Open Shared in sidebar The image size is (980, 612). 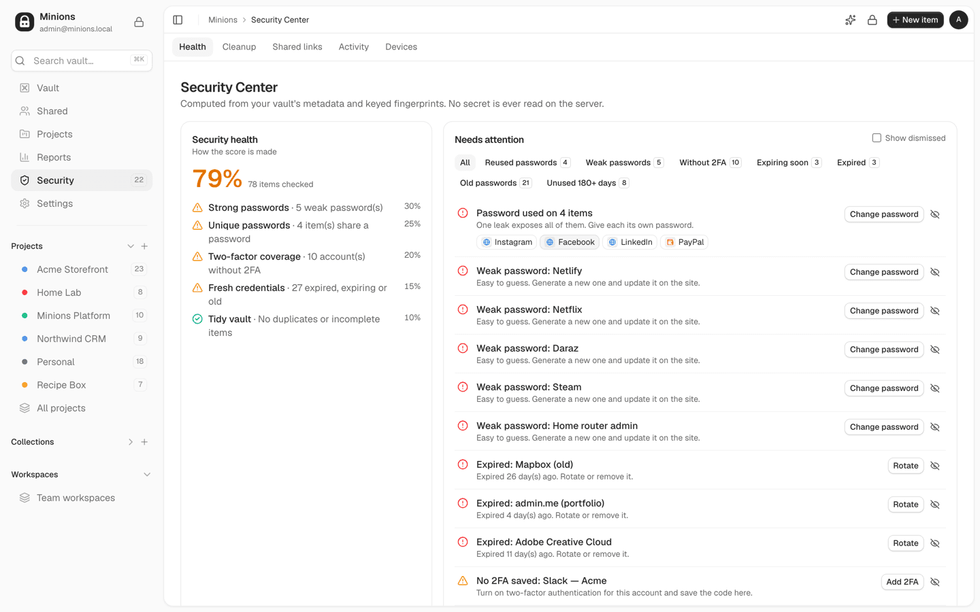pos(82,111)
